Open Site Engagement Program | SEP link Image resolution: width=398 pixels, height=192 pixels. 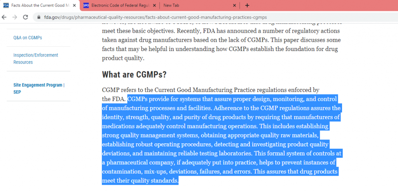(x=39, y=88)
